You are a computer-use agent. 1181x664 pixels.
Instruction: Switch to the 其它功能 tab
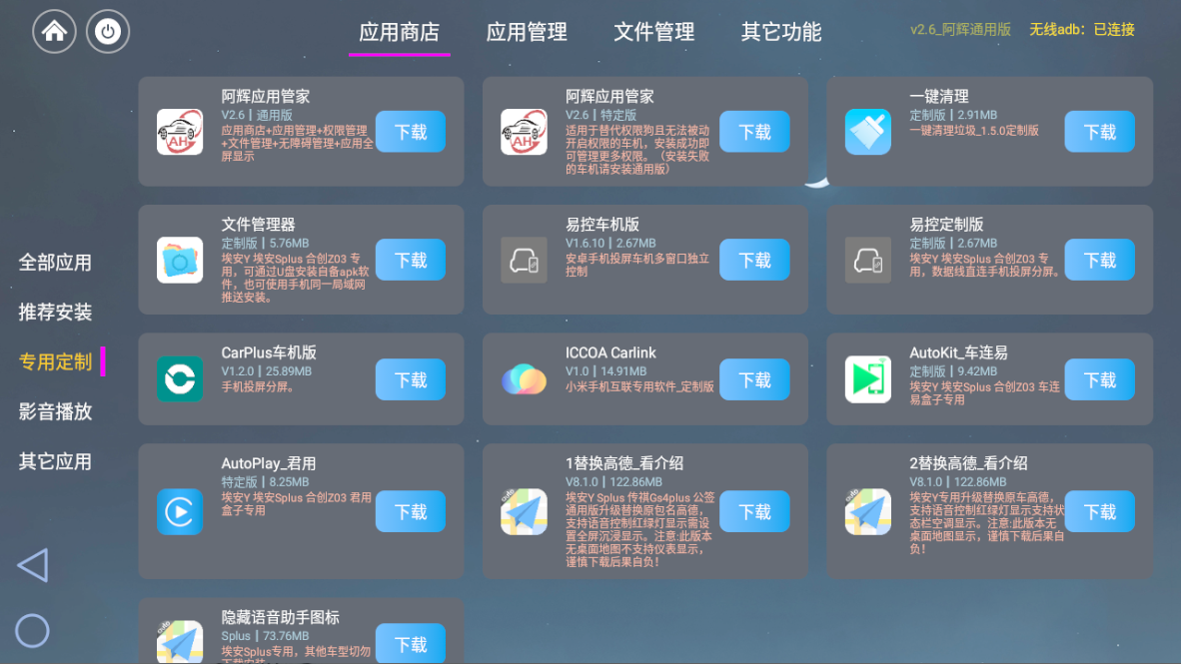click(781, 32)
